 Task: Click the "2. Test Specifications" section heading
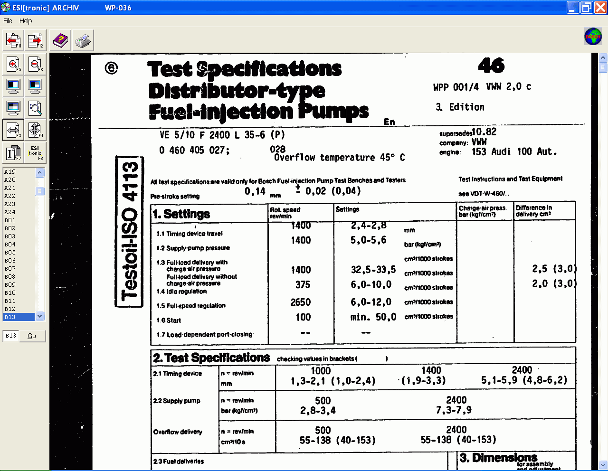pos(211,358)
